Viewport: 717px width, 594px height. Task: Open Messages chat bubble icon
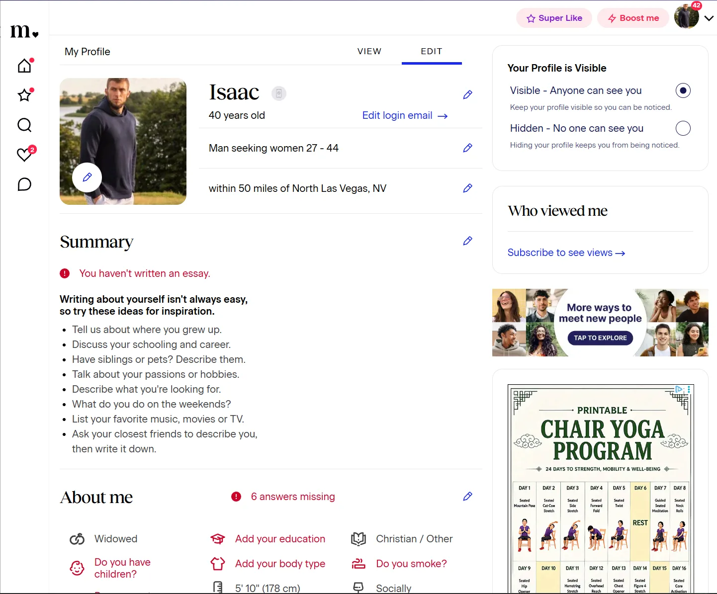click(x=24, y=184)
